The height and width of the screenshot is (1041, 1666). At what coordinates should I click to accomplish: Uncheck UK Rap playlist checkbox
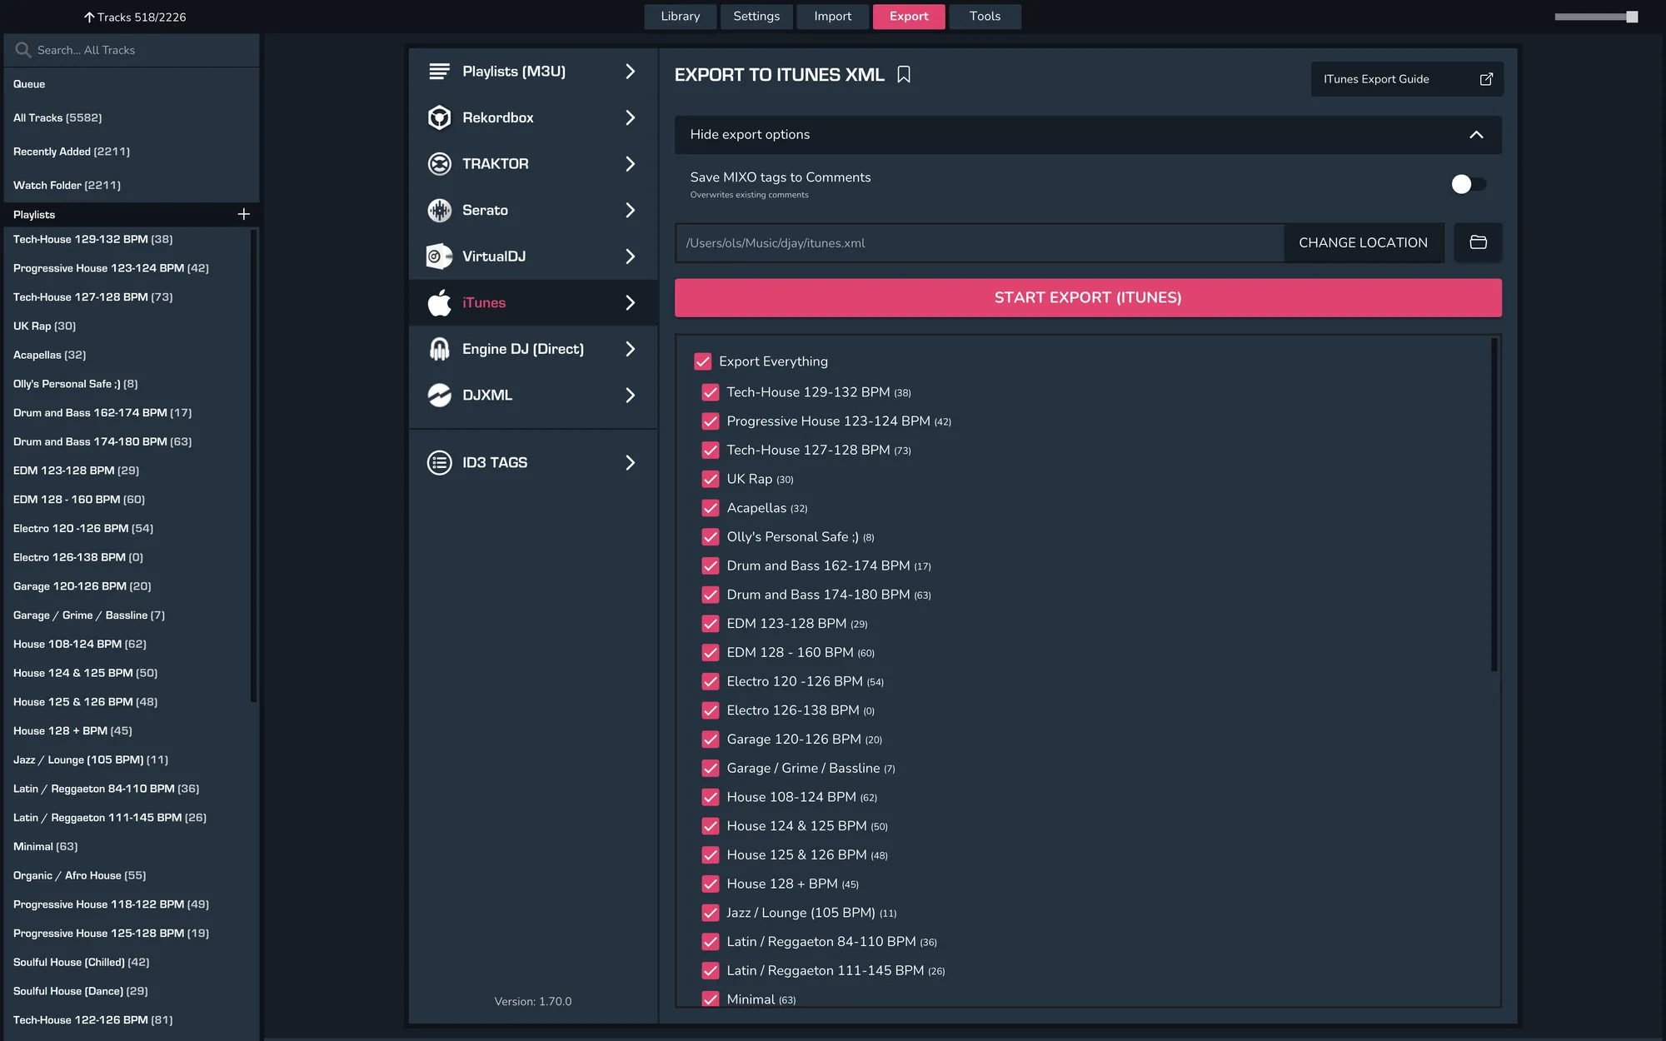(710, 479)
